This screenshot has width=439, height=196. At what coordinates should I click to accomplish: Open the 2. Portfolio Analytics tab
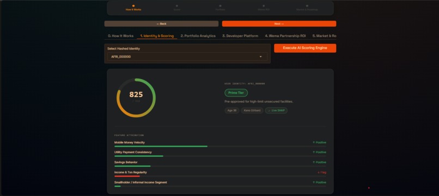[198, 36]
